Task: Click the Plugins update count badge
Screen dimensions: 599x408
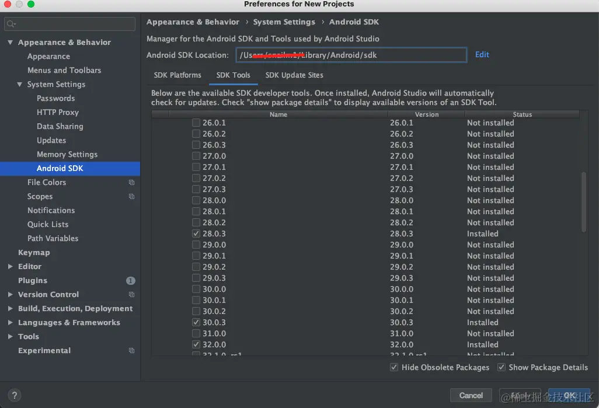Action: pyautogui.click(x=130, y=281)
